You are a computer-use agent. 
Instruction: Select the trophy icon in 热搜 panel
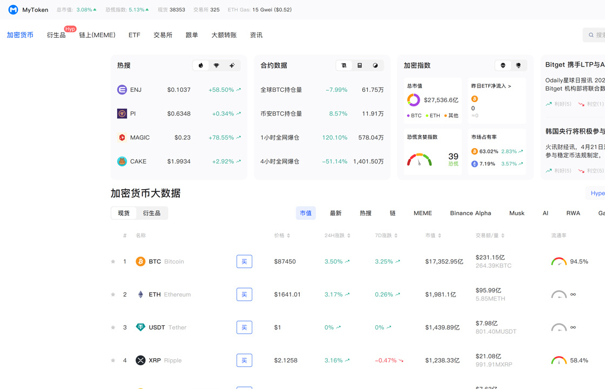[217, 65]
